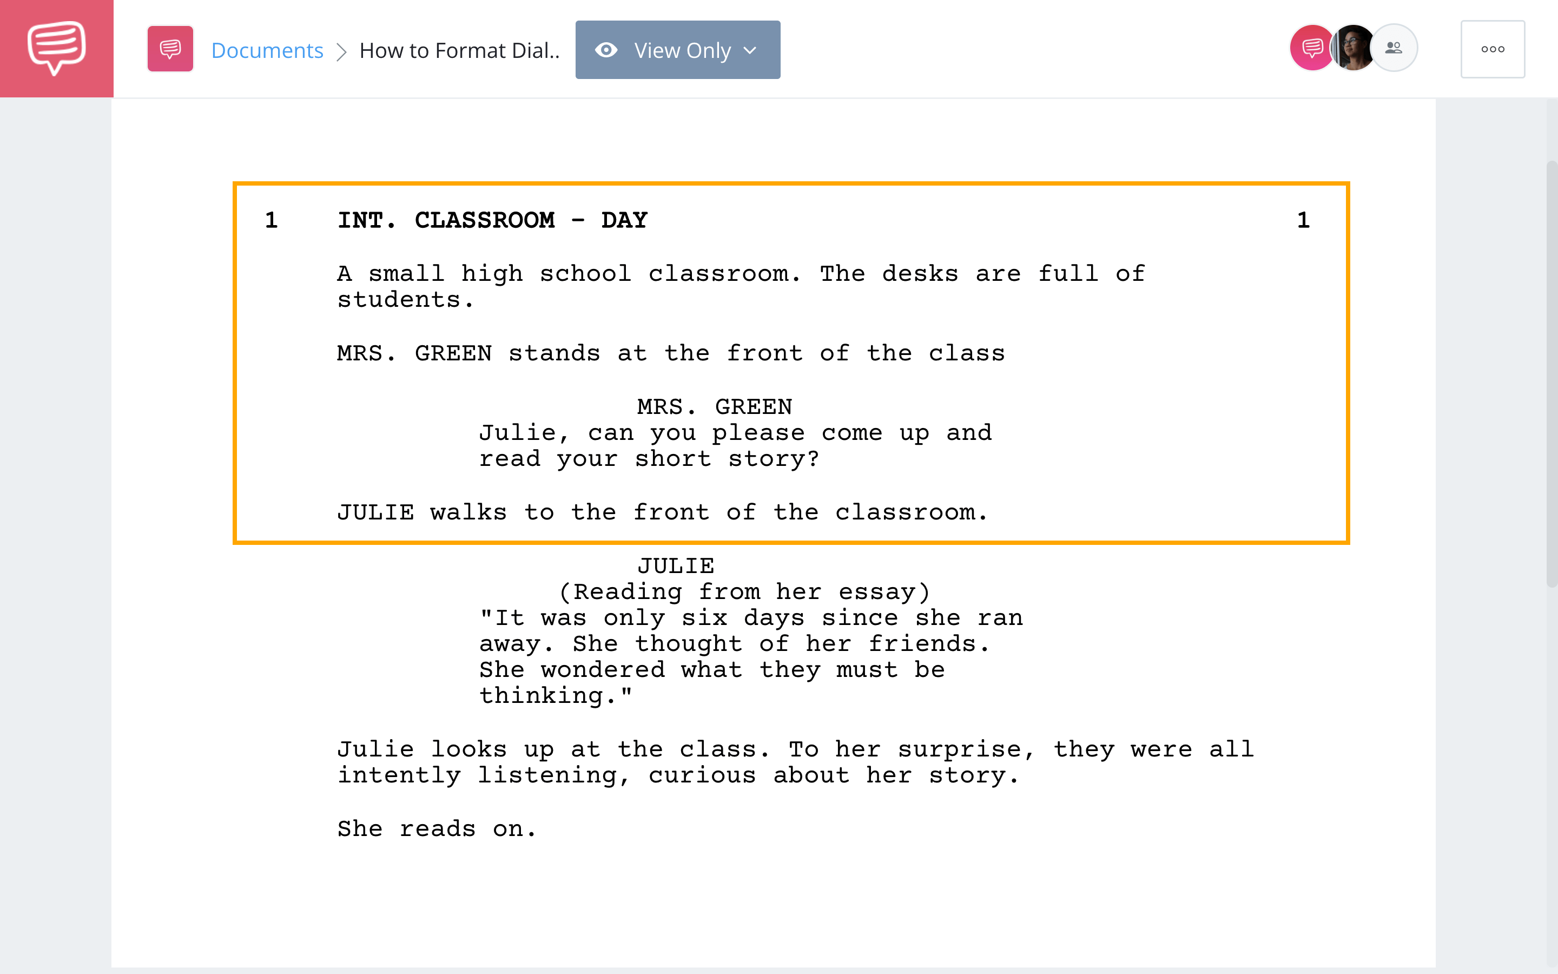Click the pink speech bubble app icon top left

[x=55, y=48]
